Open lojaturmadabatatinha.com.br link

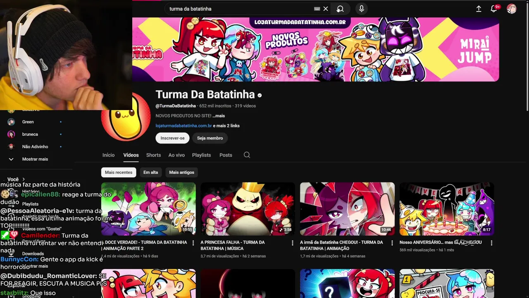(x=183, y=126)
